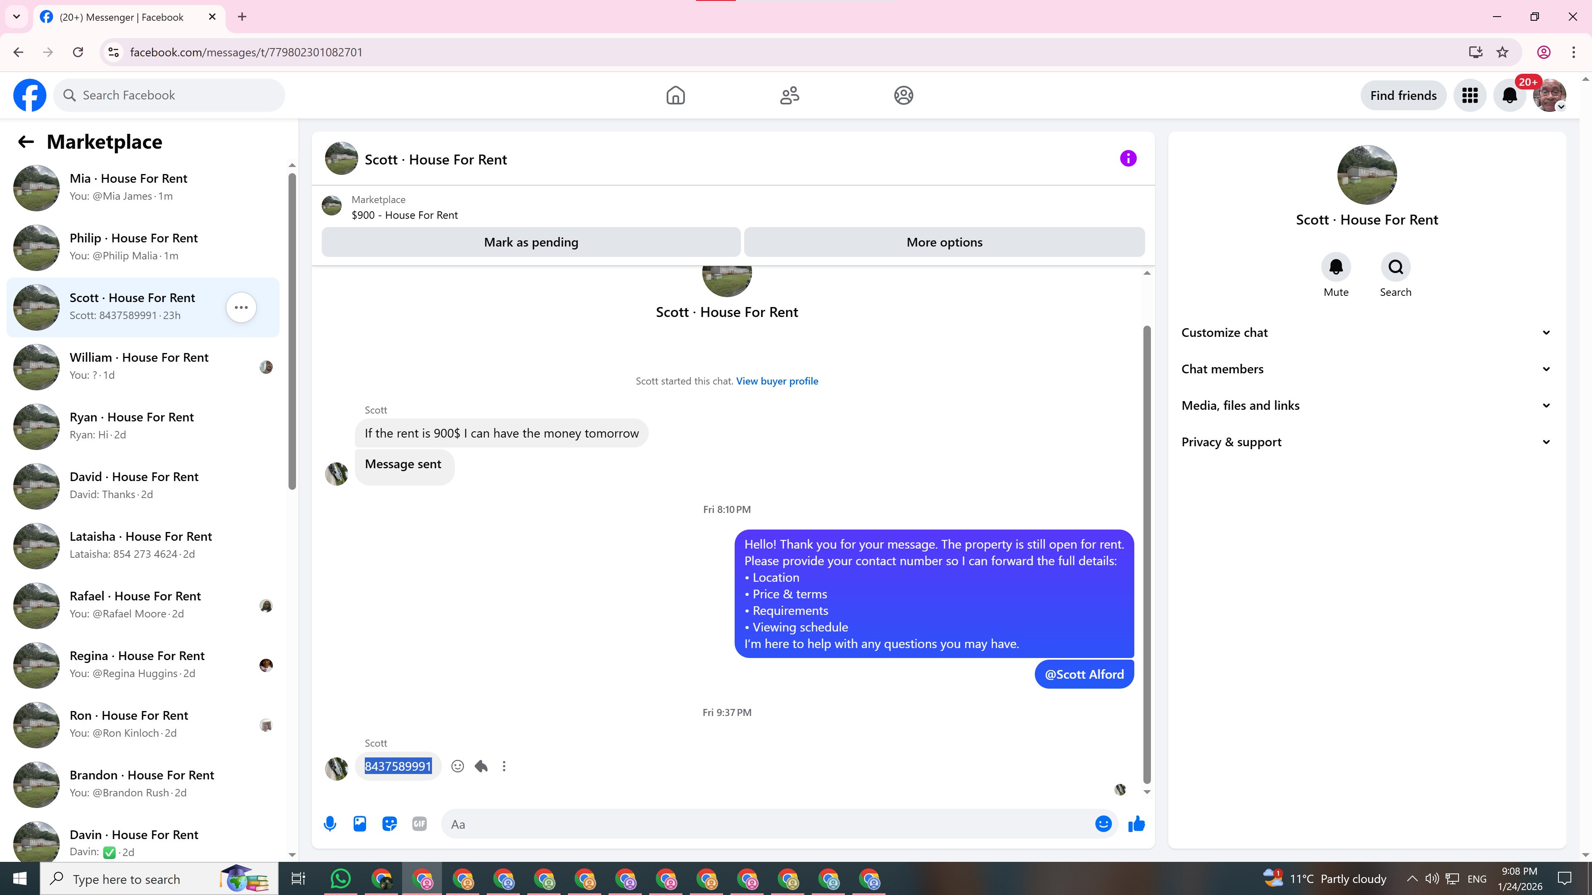Expand the Chat members section
The width and height of the screenshot is (1592, 895).
click(x=1366, y=369)
